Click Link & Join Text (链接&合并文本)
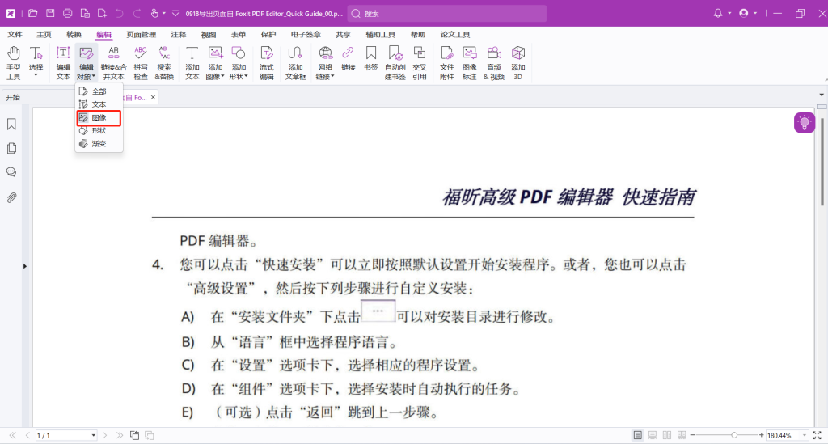This screenshot has height=444, width=828. [113, 63]
